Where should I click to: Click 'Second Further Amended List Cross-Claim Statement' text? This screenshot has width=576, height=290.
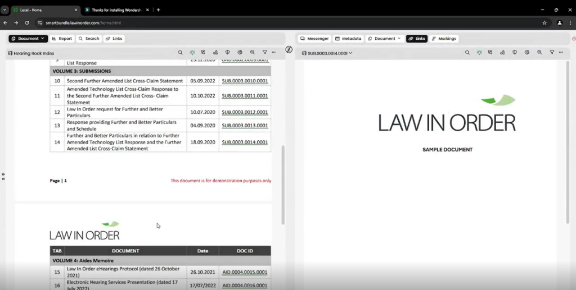(124, 81)
